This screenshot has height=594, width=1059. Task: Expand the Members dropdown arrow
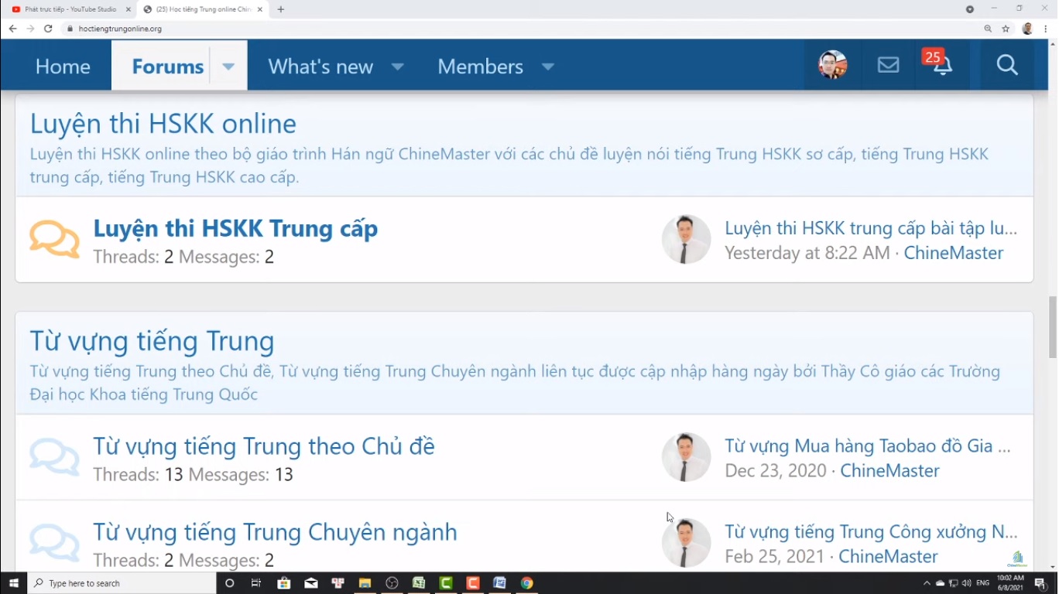[x=548, y=67]
